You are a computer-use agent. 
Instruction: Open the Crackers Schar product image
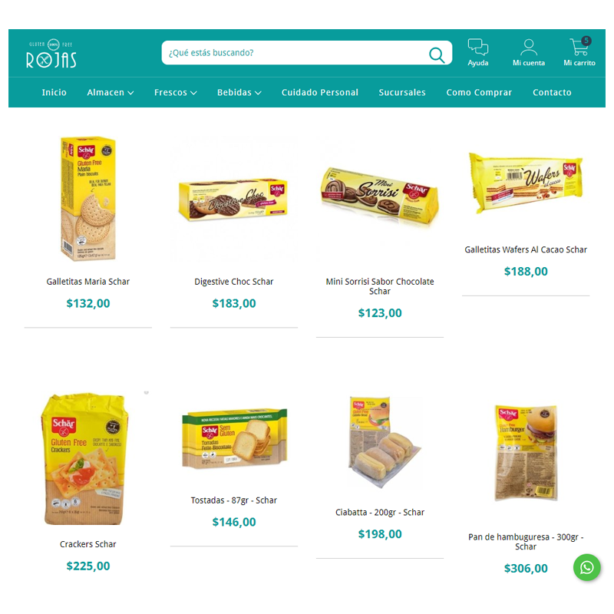pos(84,458)
